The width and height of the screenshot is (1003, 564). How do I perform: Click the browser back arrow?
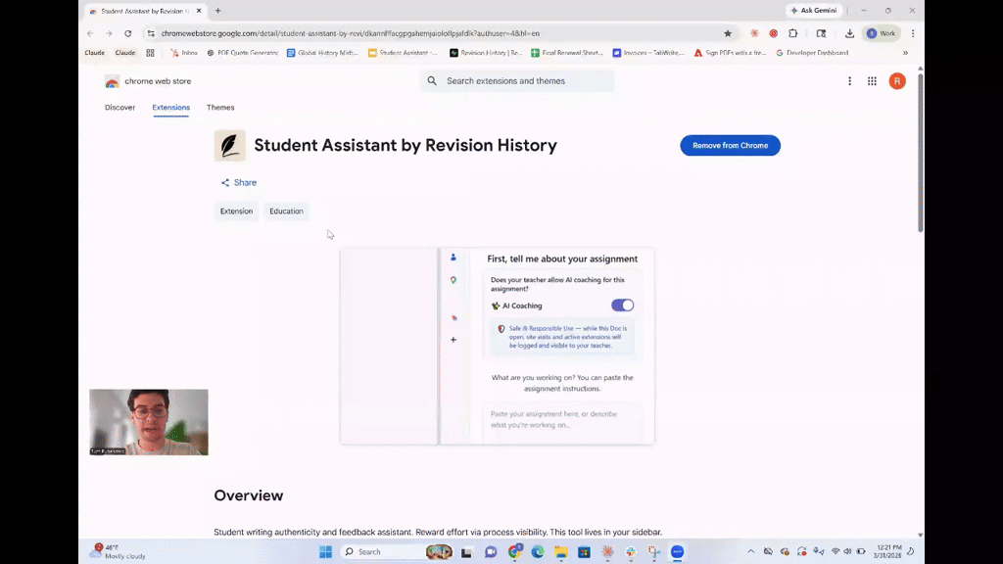[90, 33]
